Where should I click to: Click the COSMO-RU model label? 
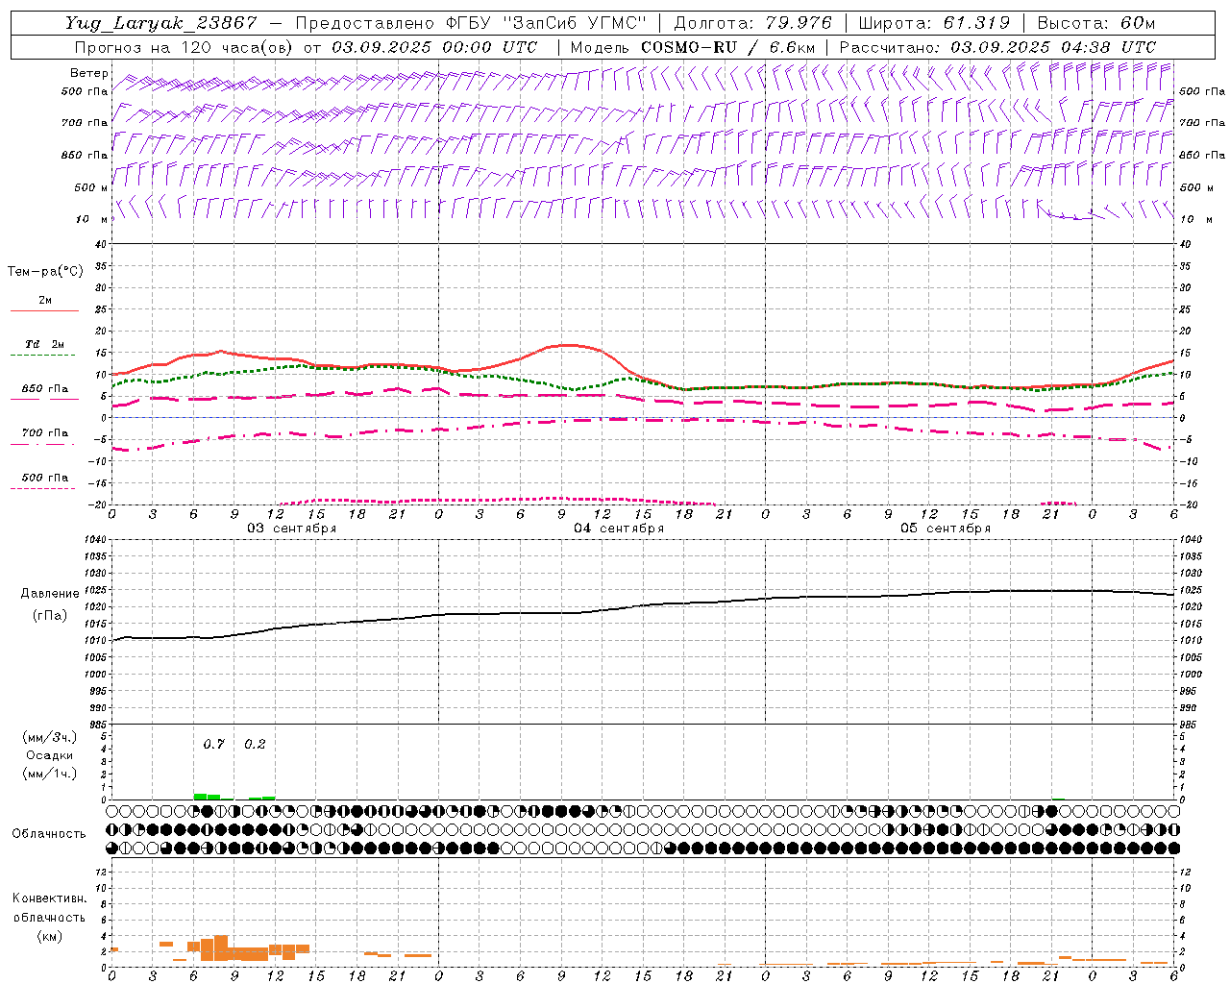pos(689,47)
